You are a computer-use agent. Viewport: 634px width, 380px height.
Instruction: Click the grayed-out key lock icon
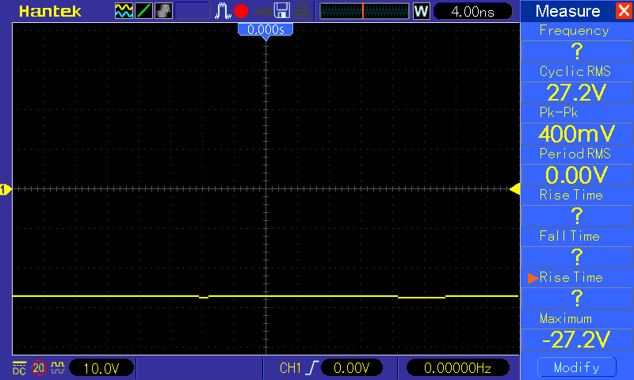pyautogui.click(x=262, y=12)
